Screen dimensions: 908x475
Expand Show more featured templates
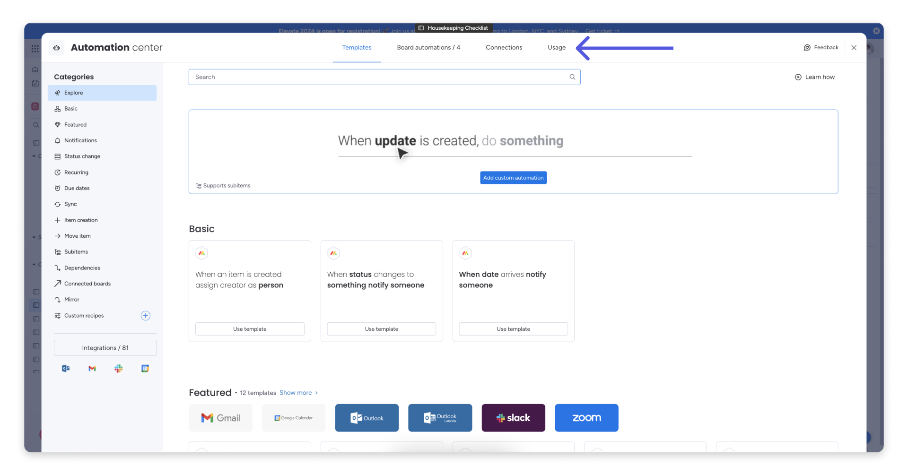pos(296,392)
